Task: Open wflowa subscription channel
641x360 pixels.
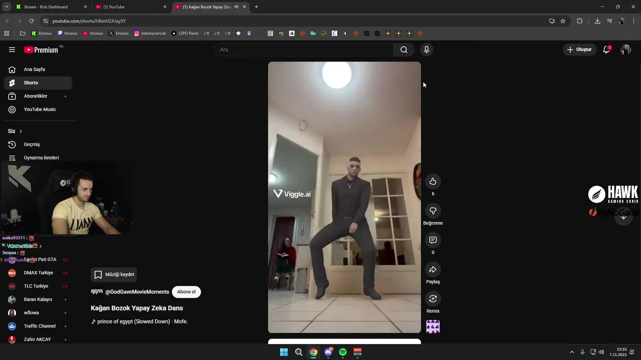Action: (38, 313)
